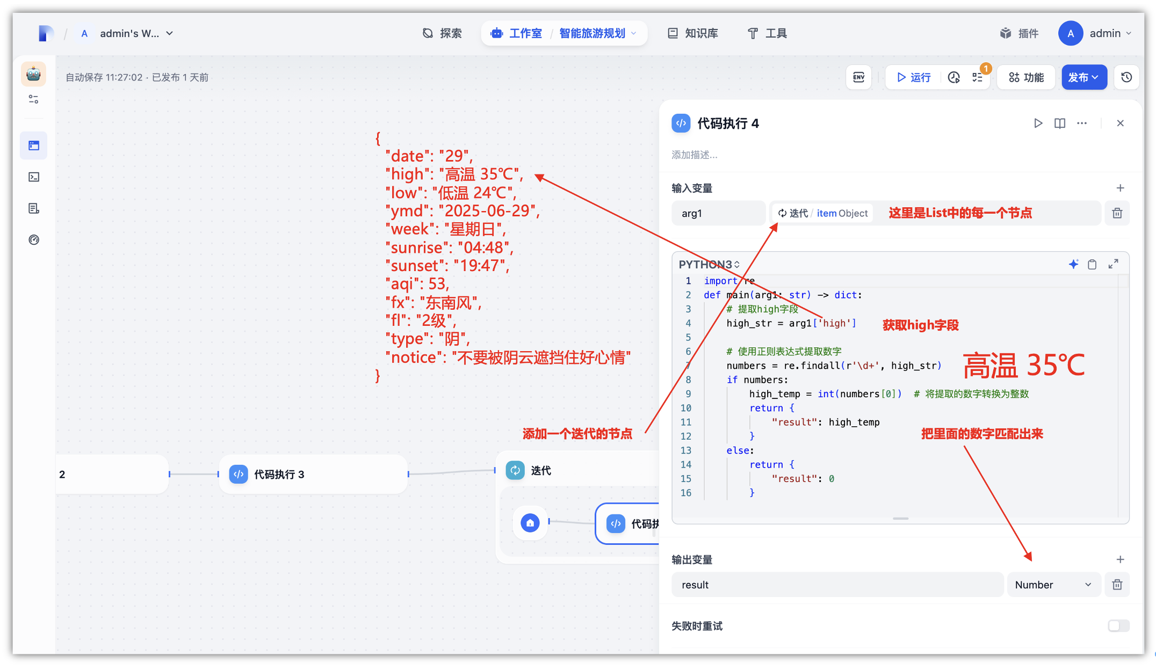Toggle the 失败时重试 switch
1156x670 pixels.
[x=1118, y=625]
